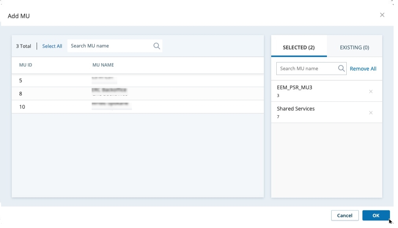Close the Add MU dialog
The image size is (398, 228).
382,15
